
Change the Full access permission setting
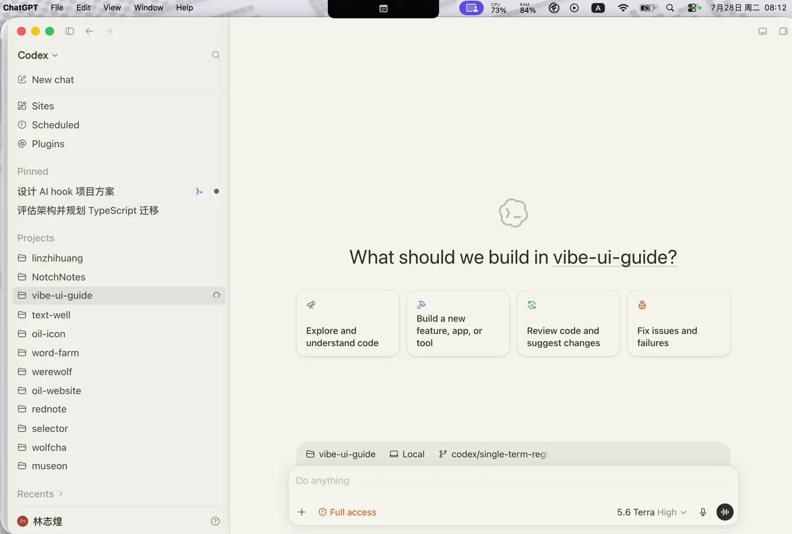(x=347, y=512)
